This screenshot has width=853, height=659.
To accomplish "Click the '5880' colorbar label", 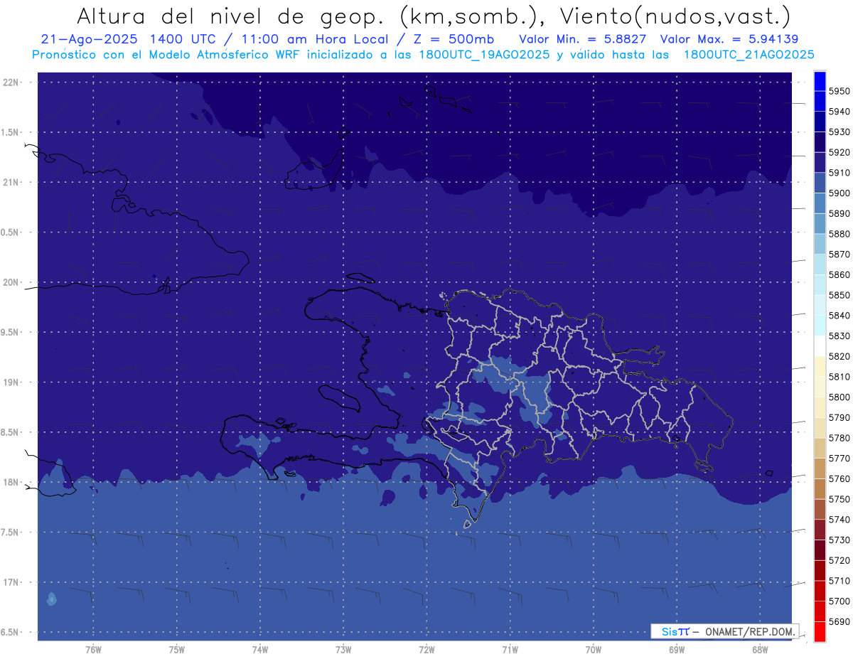I will (x=839, y=234).
